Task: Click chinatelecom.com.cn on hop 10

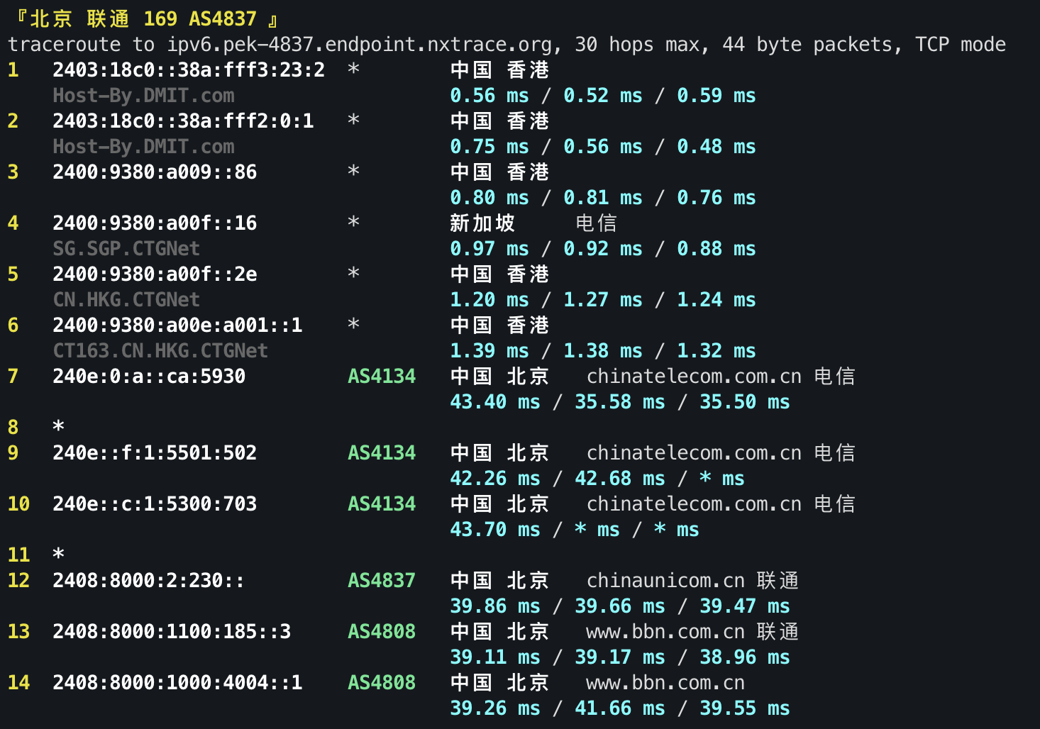Action: (x=694, y=504)
